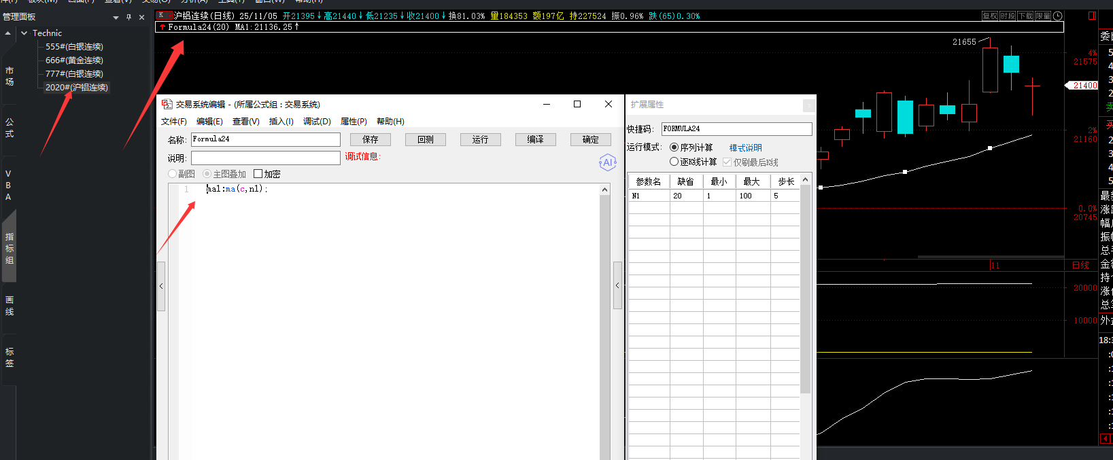Select the 逐K线计算 radio option
This screenshot has width=1113, height=460.
coord(674,162)
